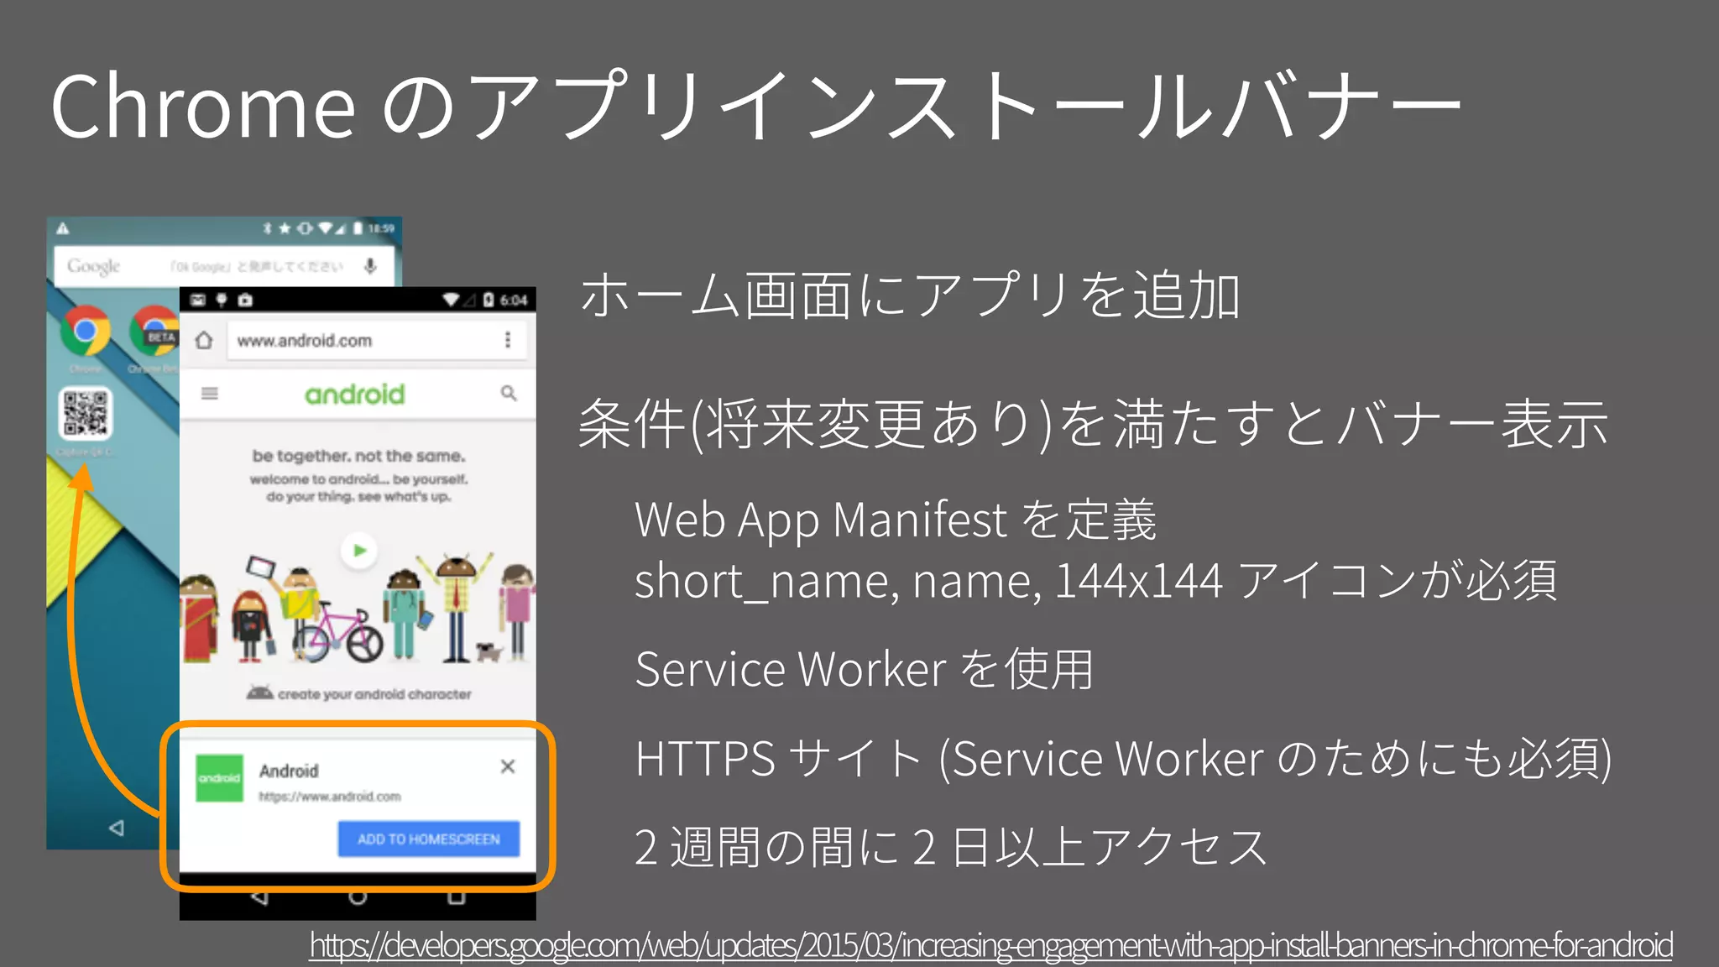Click the home icon beside the URL bar
This screenshot has width=1719, height=967.
pyautogui.click(x=204, y=341)
